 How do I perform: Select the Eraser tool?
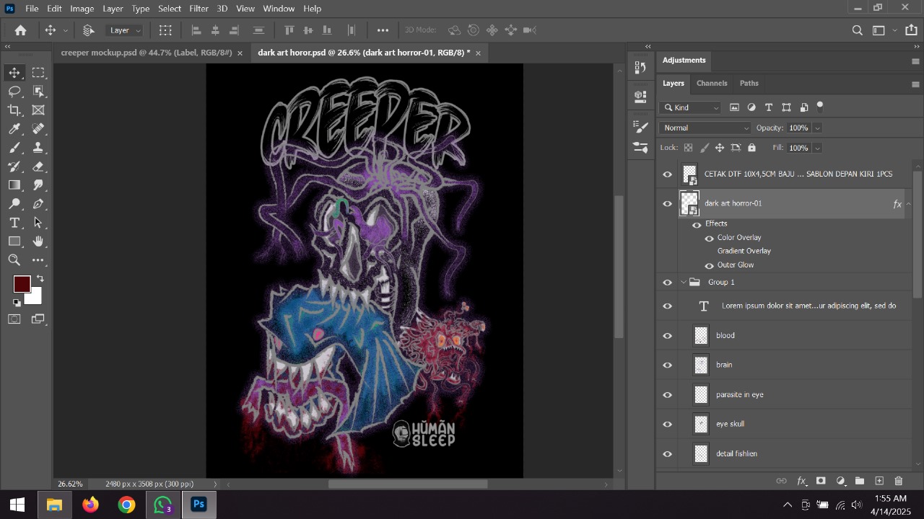coord(38,167)
